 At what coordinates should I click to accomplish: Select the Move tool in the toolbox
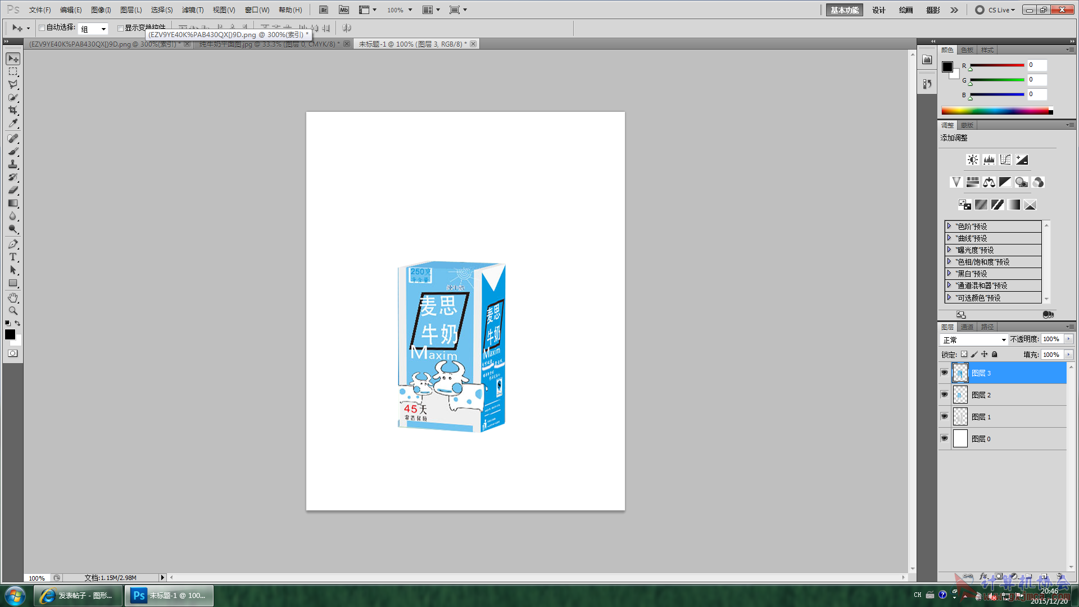click(13, 59)
